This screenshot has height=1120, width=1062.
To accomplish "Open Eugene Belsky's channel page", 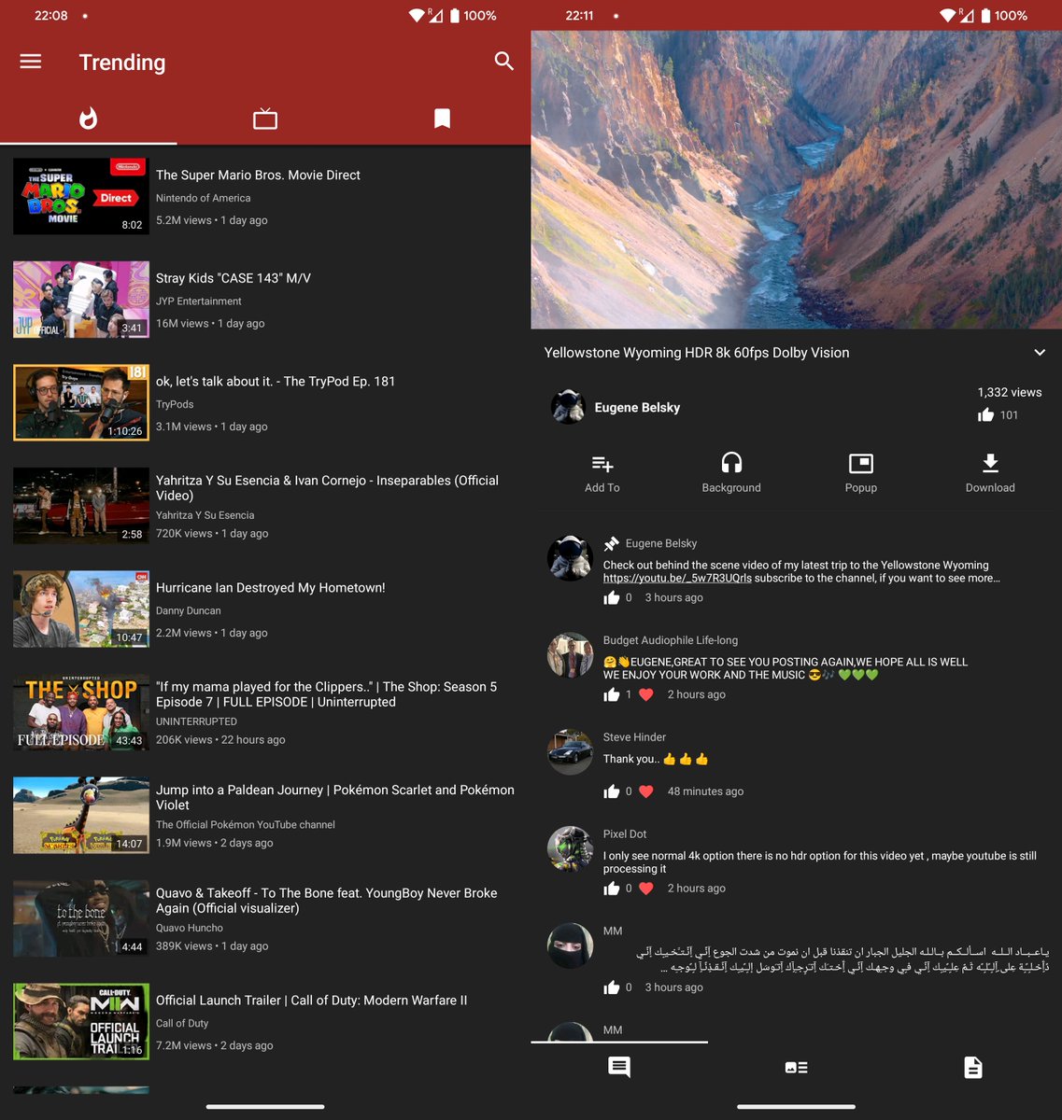I will tap(637, 407).
